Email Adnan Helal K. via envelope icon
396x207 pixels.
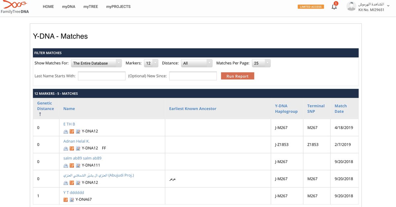(x=66, y=148)
